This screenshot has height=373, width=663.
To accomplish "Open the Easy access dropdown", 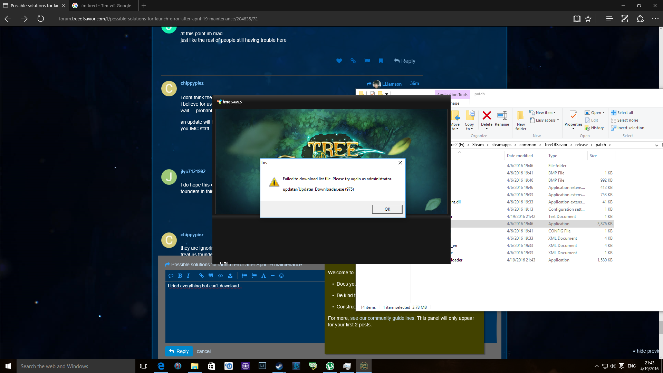I will click(547, 120).
